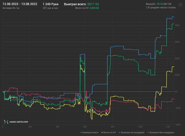
Task: Click the $0 y-axis label
Action: pyautogui.click(x=176, y=91)
